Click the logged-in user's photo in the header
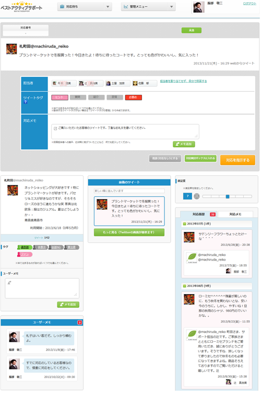The image size is (261, 393). click(x=199, y=7)
